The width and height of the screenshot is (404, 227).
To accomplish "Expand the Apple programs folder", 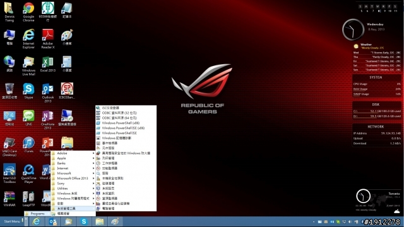I will [x=73, y=158].
